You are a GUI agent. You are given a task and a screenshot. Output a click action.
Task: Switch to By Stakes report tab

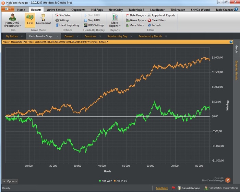click(x=12, y=36)
